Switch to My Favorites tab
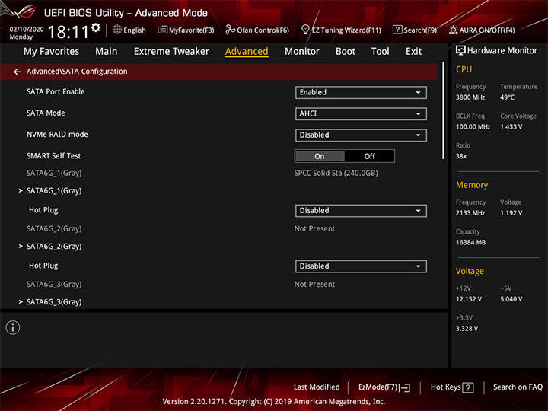This screenshot has width=548, height=411. tap(52, 52)
